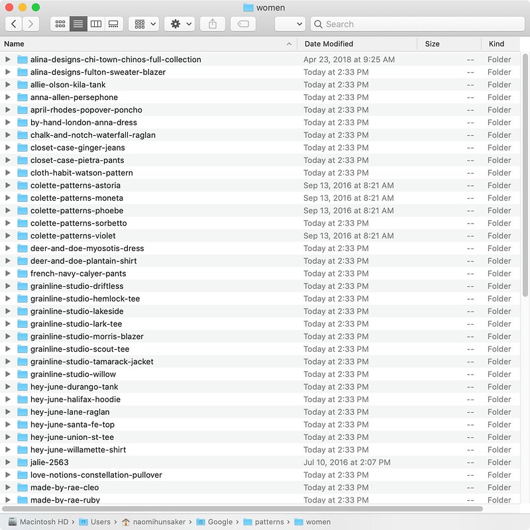Switch to list view in toolbar
Screen dimensions: 530x530
(x=78, y=24)
